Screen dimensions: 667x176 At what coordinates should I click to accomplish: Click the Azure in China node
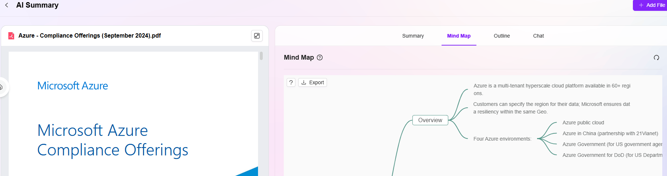(610, 133)
